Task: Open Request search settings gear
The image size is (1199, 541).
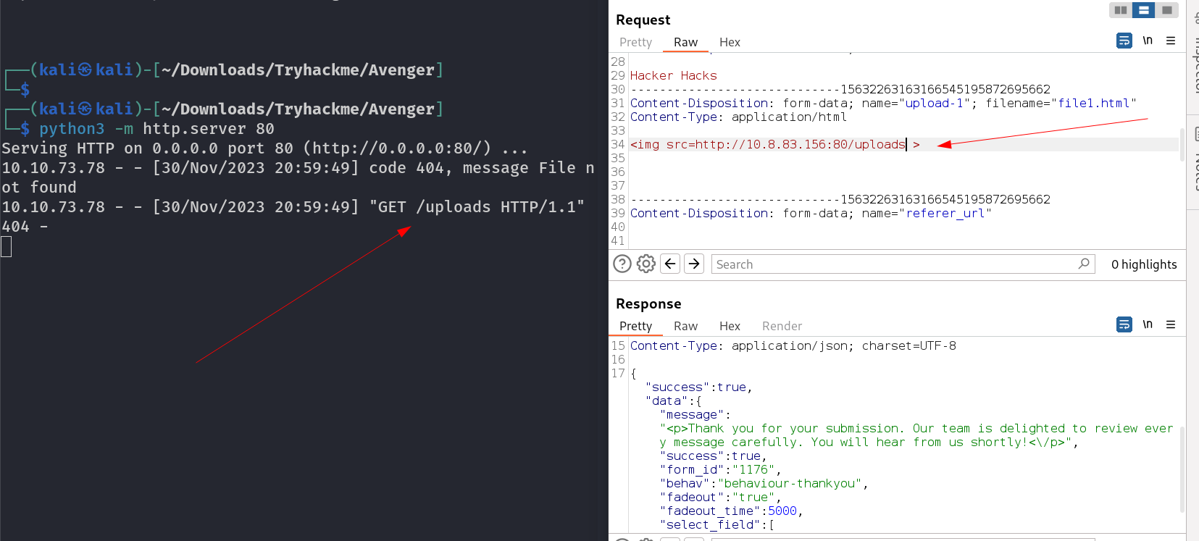Action: click(646, 264)
